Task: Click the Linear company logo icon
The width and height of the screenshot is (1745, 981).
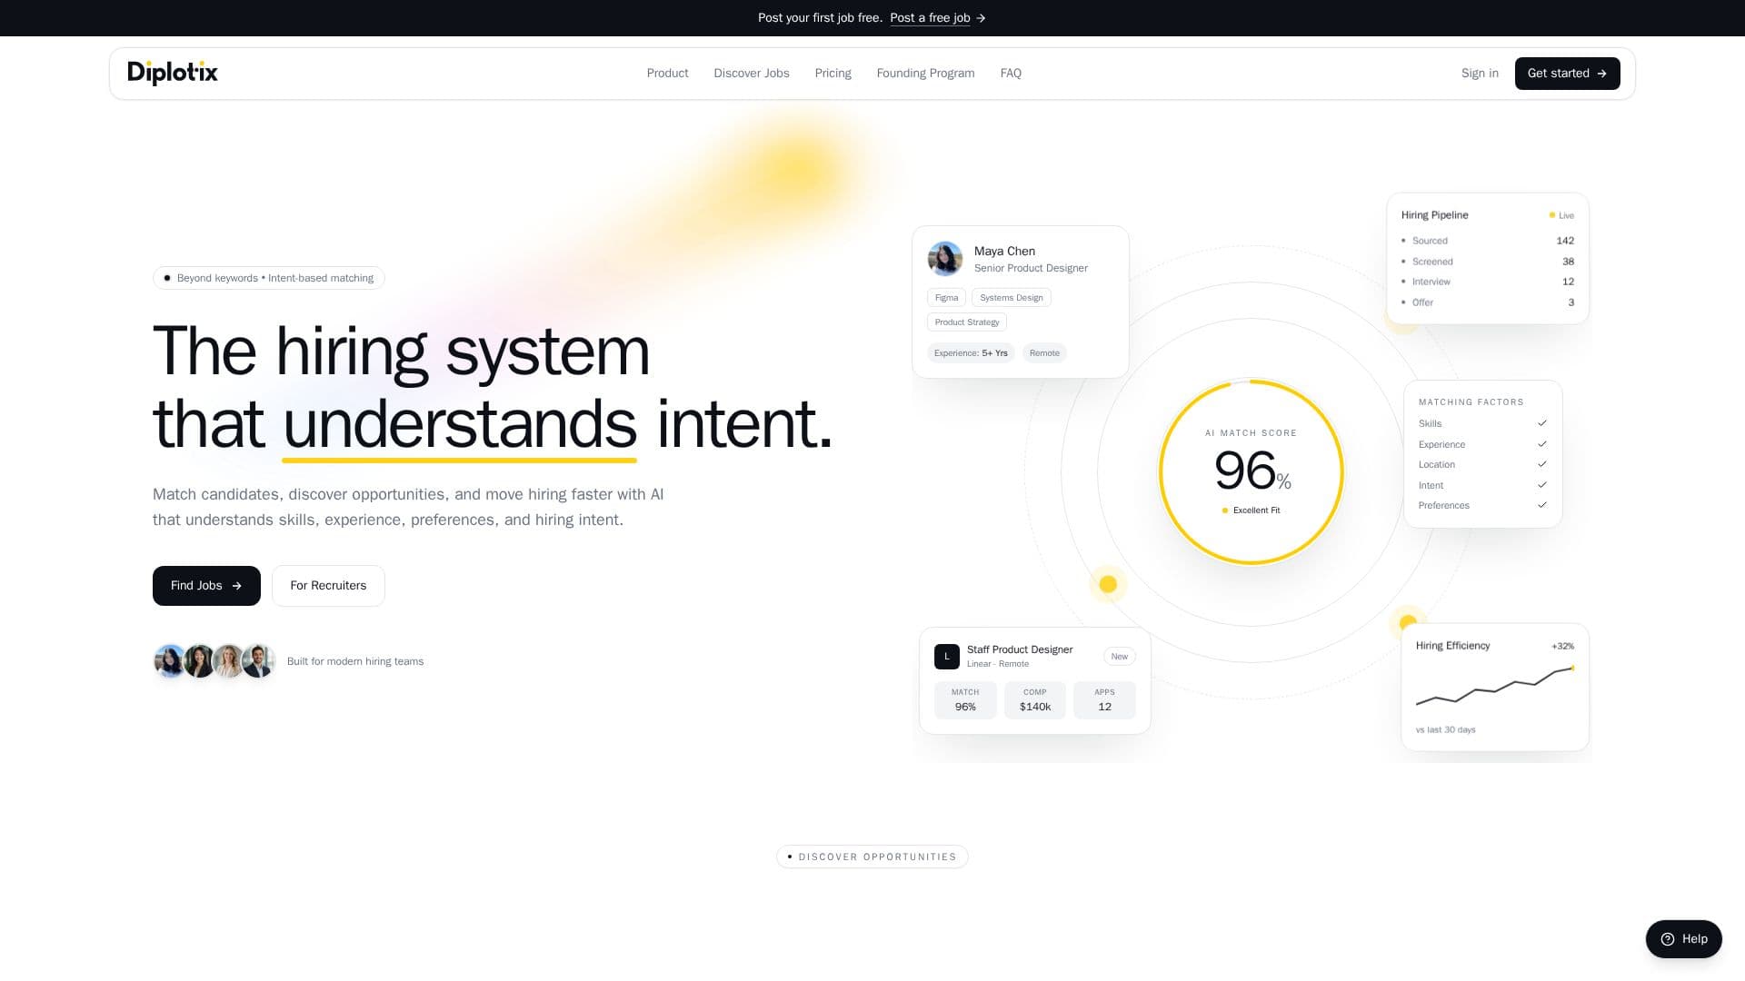Action: pyautogui.click(x=947, y=657)
